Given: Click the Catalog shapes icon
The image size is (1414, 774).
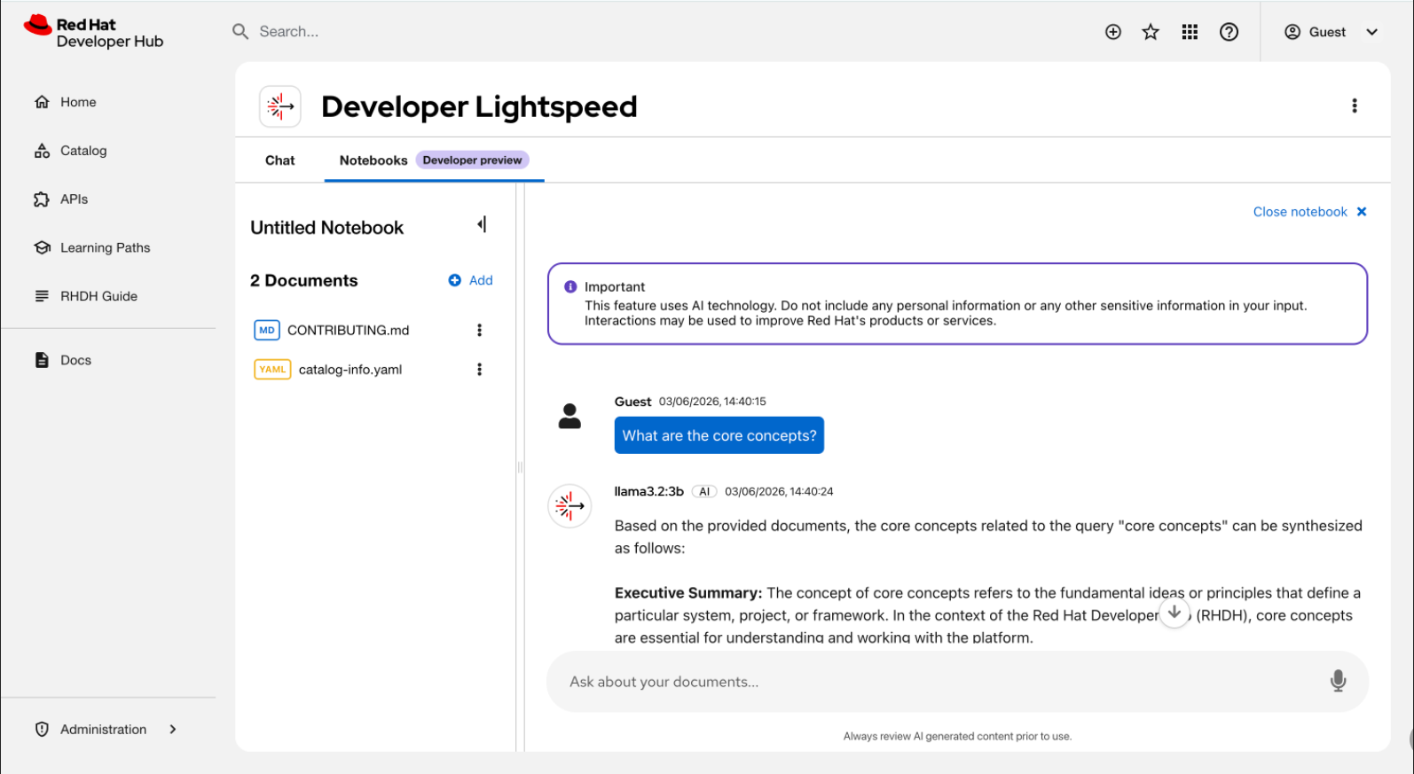Looking at the screenshot, I should click(x=42, y=151).
